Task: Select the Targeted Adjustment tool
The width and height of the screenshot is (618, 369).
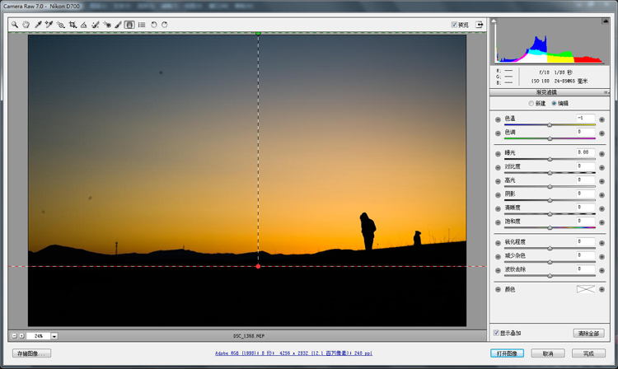Action: click(61, 25)
